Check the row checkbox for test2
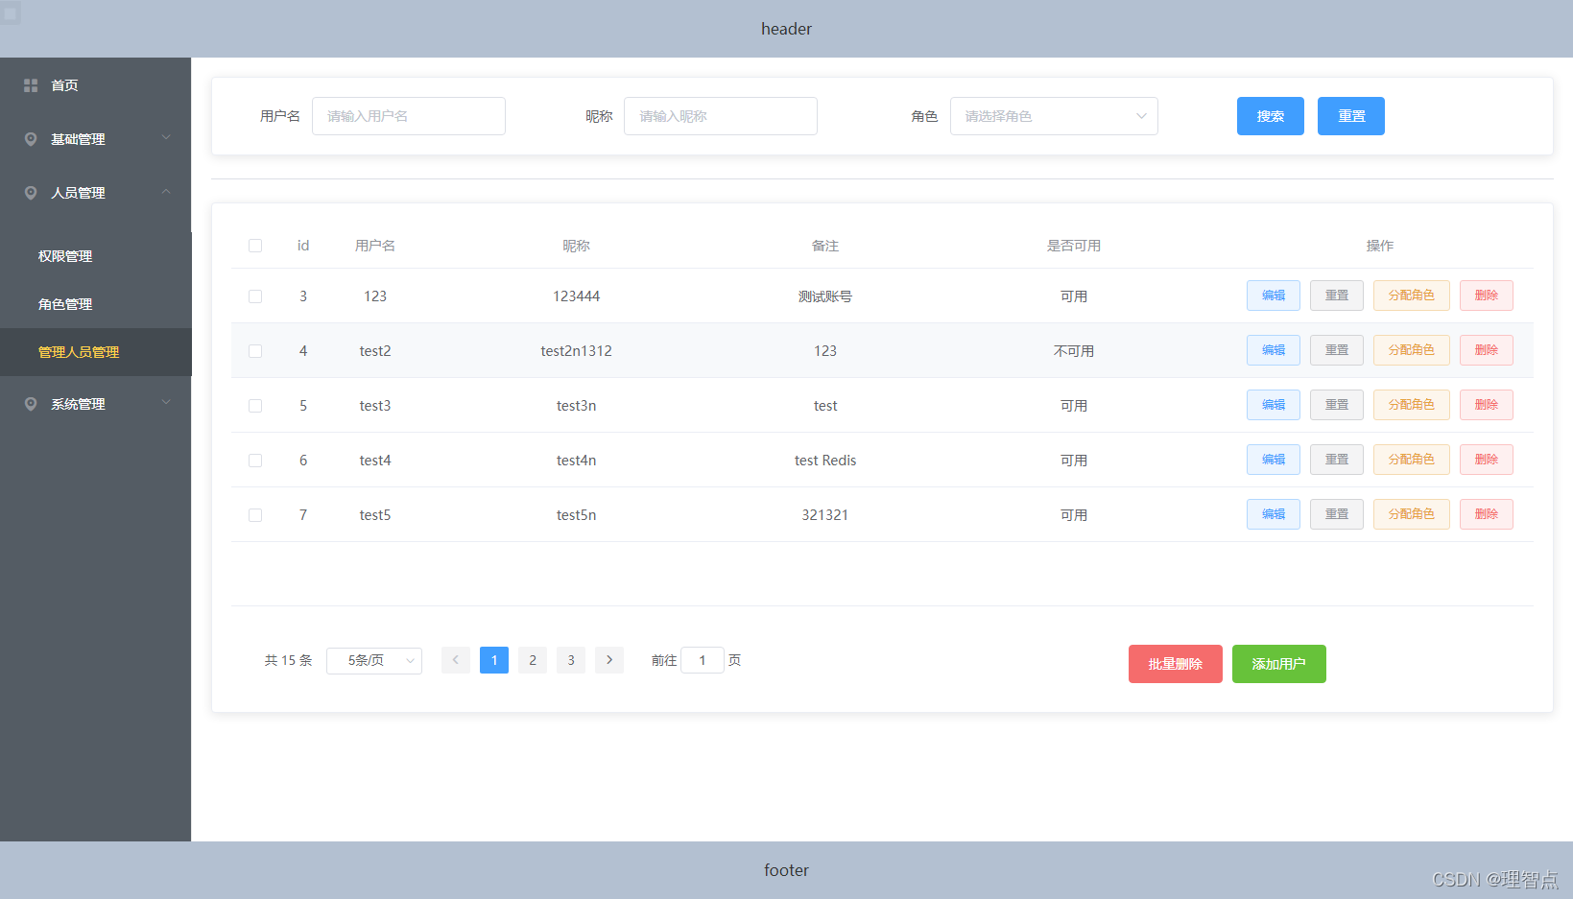This screenshot has height=899, width=1573. click(255, 351)
